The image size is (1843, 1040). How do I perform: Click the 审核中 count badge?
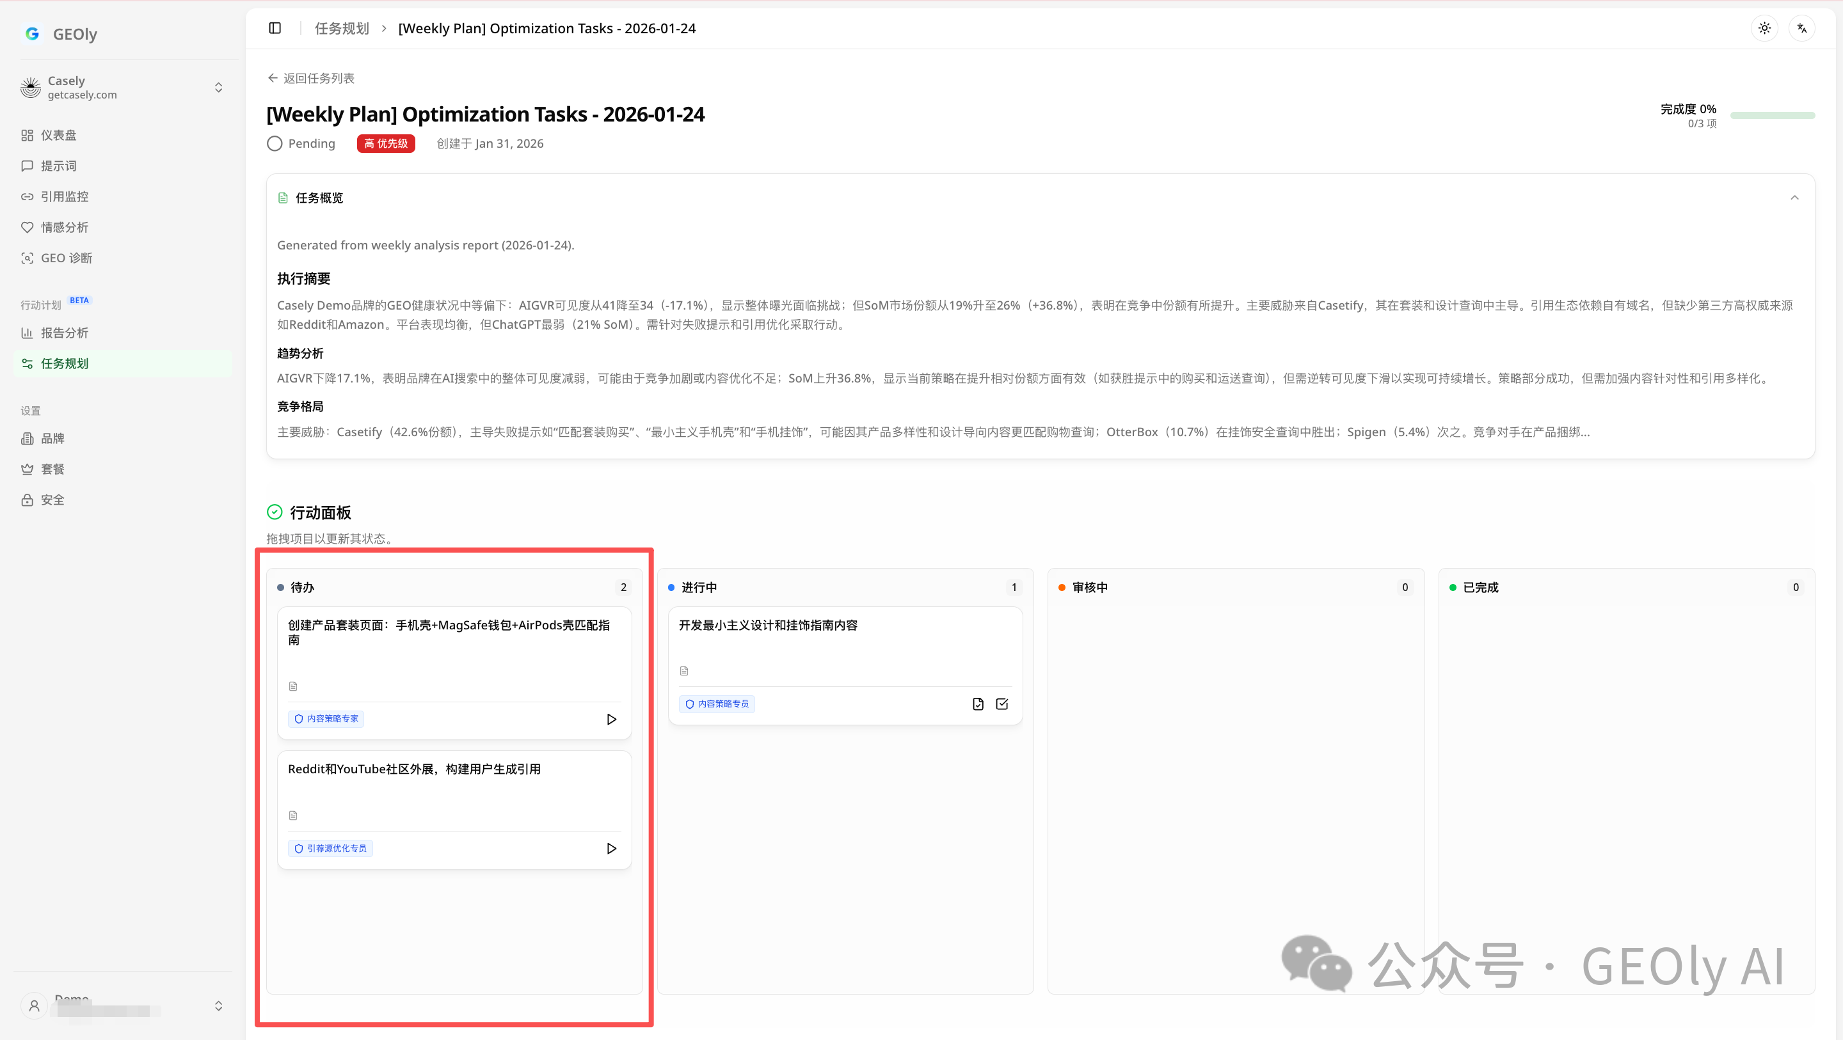1405,587
